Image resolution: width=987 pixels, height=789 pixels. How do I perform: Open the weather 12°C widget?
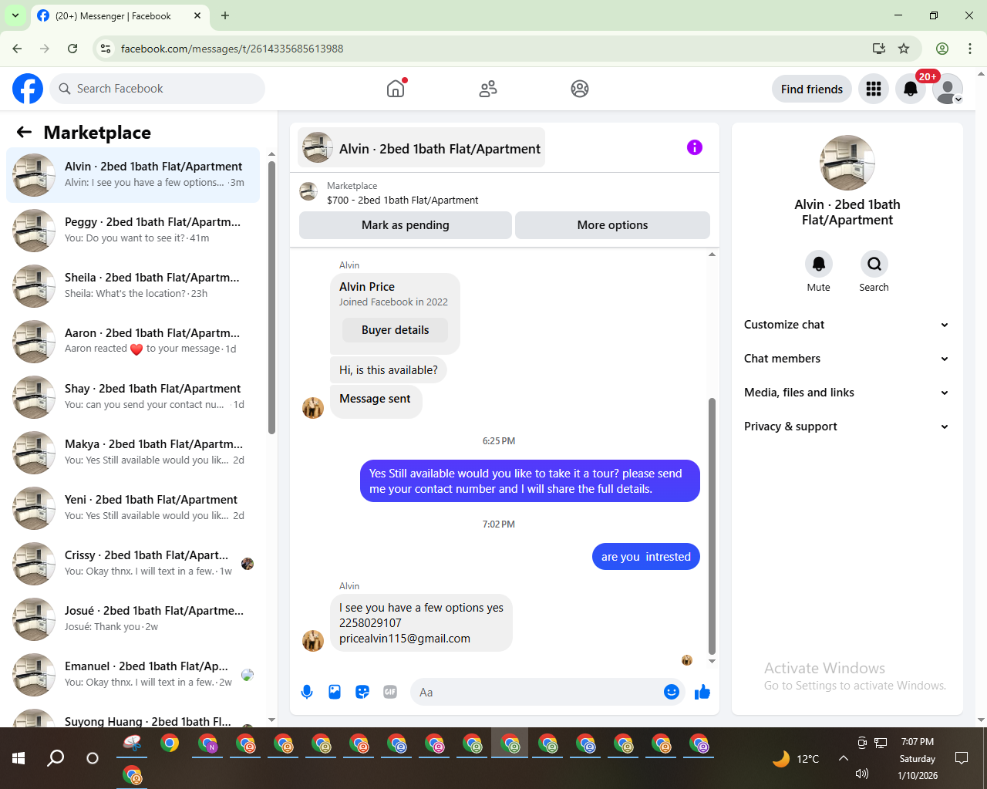[796, 759]
